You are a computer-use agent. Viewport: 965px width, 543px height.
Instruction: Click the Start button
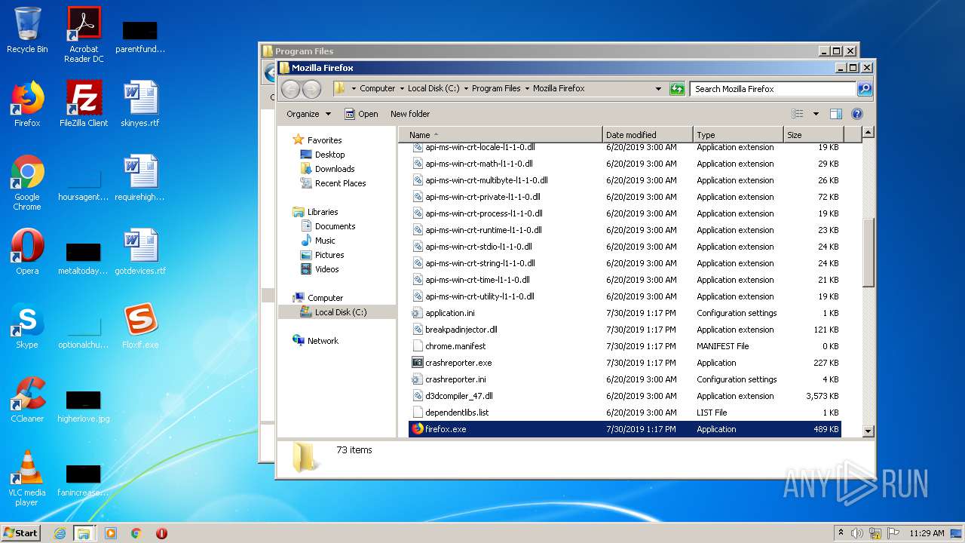pos(20,532)
